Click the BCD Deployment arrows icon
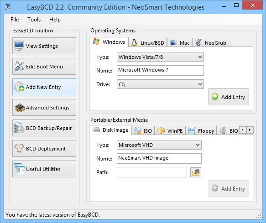This screenshot has height=223, width=266. pos(19,148)
